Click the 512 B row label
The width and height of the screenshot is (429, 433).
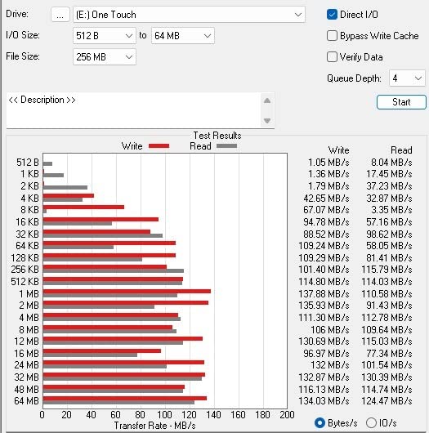pos(28,163)
